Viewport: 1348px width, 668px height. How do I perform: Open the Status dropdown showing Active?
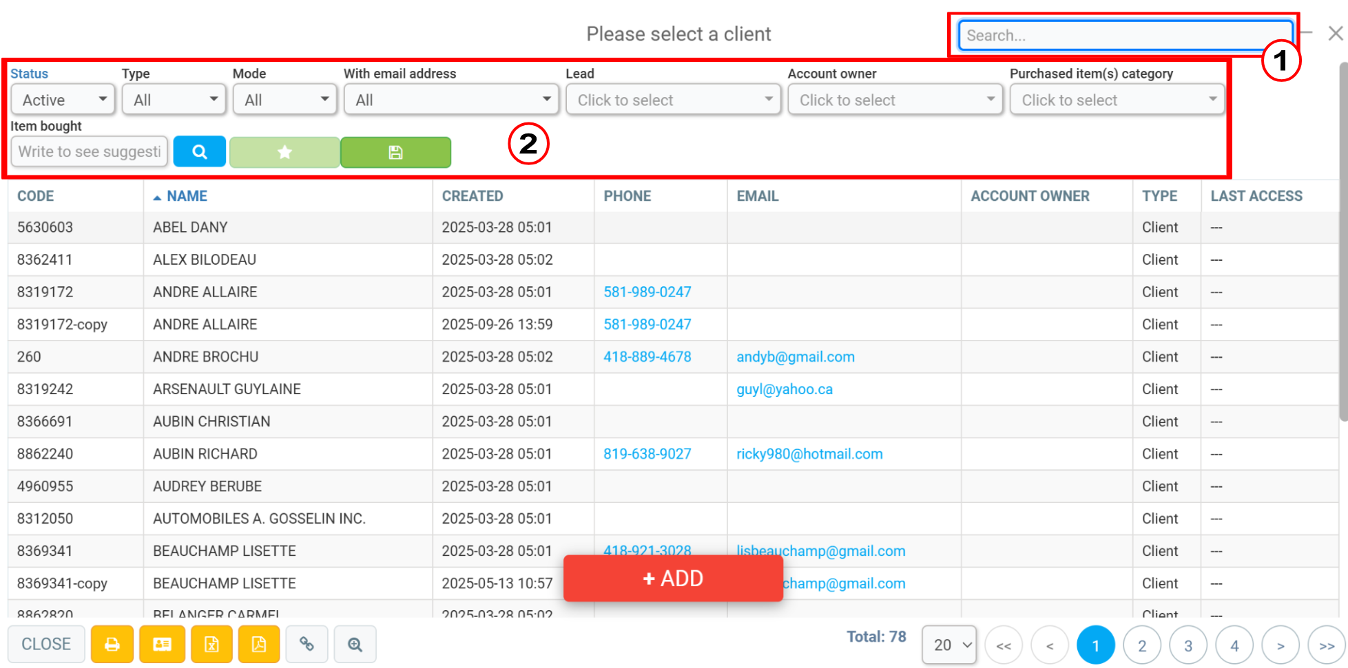click(x=63, y=100)
